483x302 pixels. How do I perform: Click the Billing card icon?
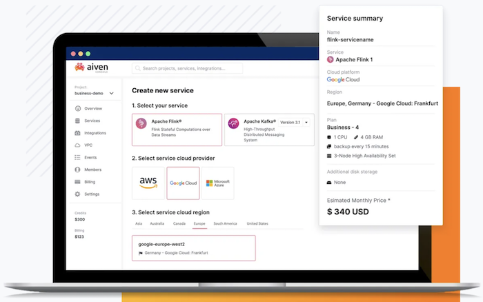77,182
